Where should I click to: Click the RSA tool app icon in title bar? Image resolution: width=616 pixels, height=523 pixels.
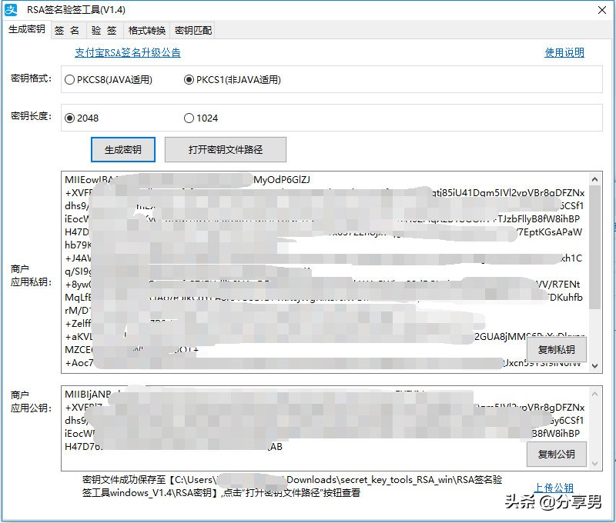(x=11, y=10)
